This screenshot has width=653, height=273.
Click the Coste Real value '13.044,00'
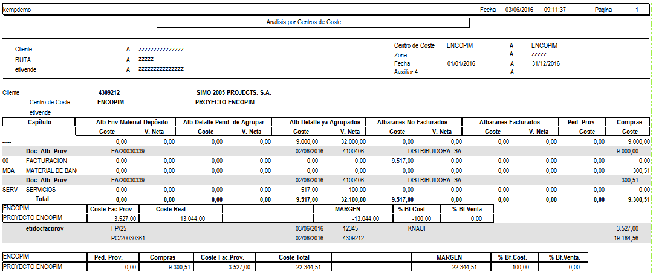coord(192,219)
